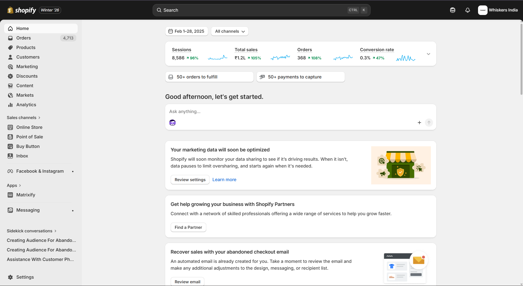This screenshot has height=286, width=523.
Task: Expand the metrics card chevron
Action: [428, 54]
